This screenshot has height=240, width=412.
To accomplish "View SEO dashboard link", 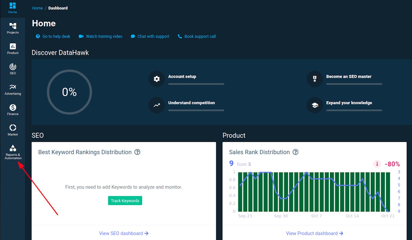I will pos(124,233).
